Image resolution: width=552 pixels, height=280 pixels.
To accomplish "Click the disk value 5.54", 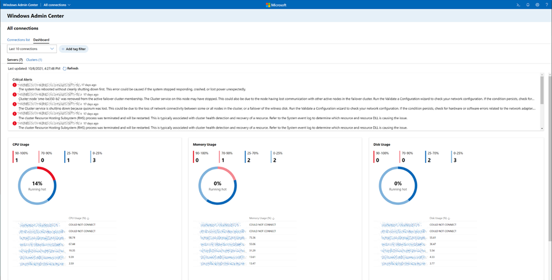I will pyautogui.click(x=433, y=251).
